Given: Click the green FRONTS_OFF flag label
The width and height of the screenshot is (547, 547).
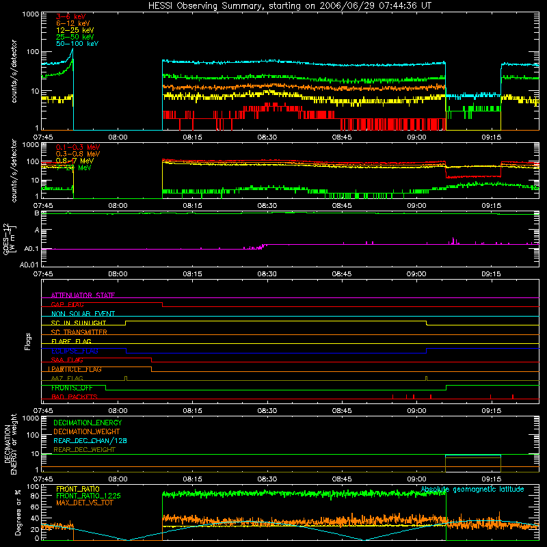Looking at the screenshot, I should [72, 388].
